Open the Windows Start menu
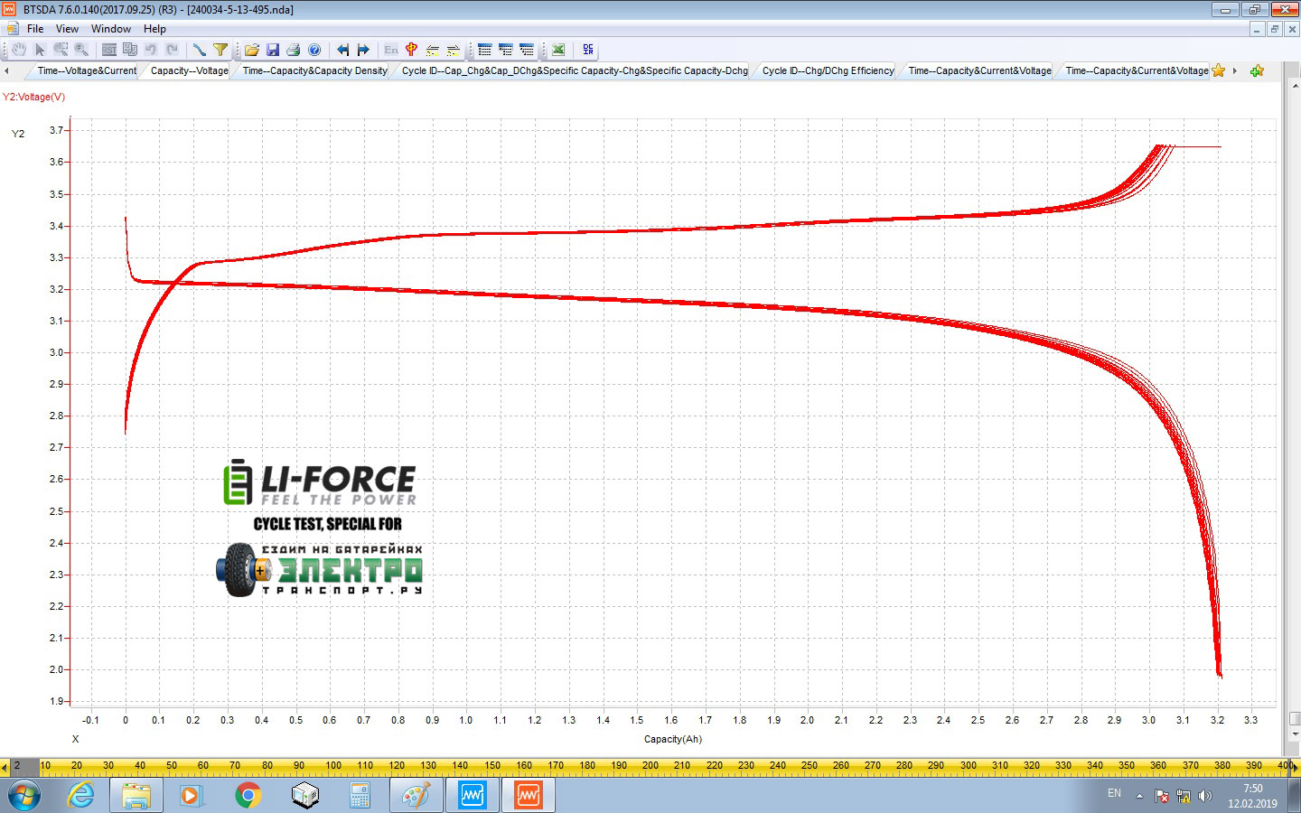Viewport: 1301px width, 813px height. [x=24, y=796]
